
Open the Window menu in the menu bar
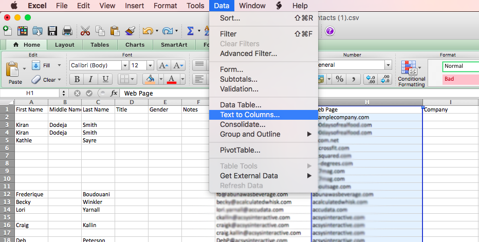[252, 6]
